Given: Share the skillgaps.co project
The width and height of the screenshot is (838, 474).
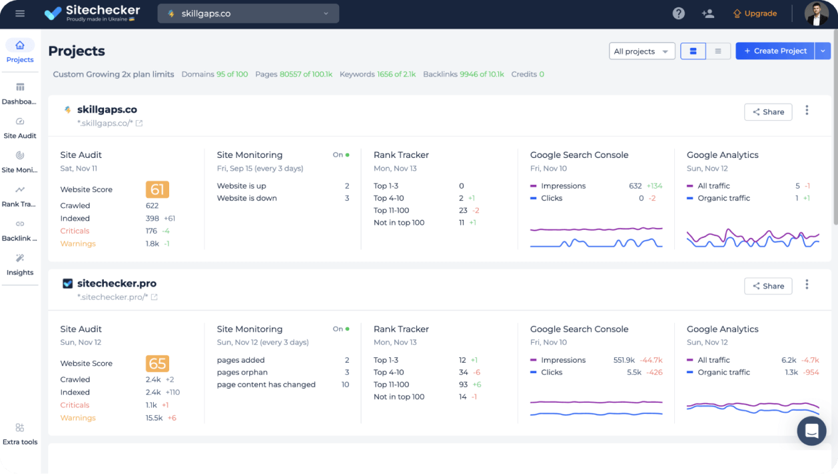Looking at the screenshot, I should point(768,112).
